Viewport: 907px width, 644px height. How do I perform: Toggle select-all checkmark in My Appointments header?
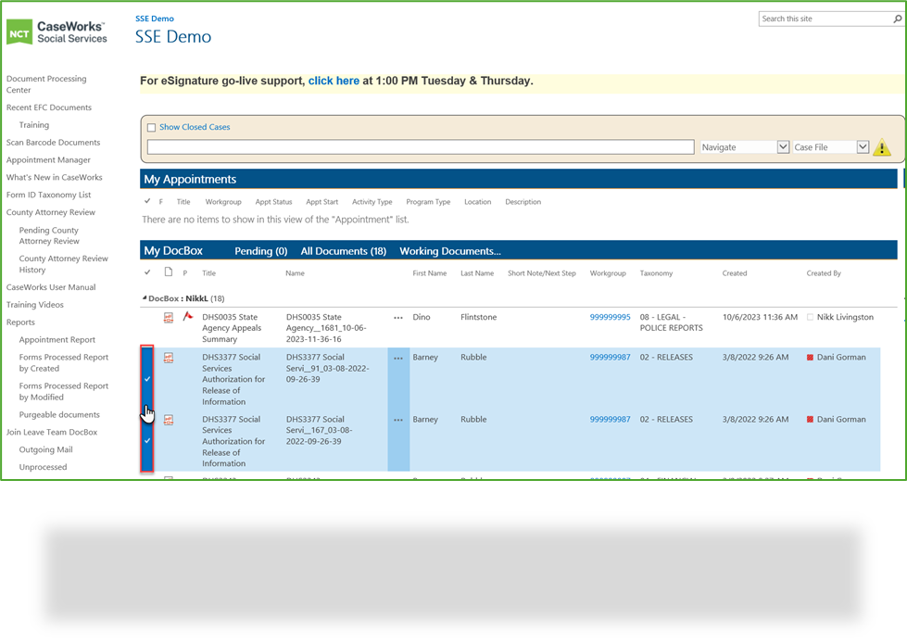click(x=147, y=201)
